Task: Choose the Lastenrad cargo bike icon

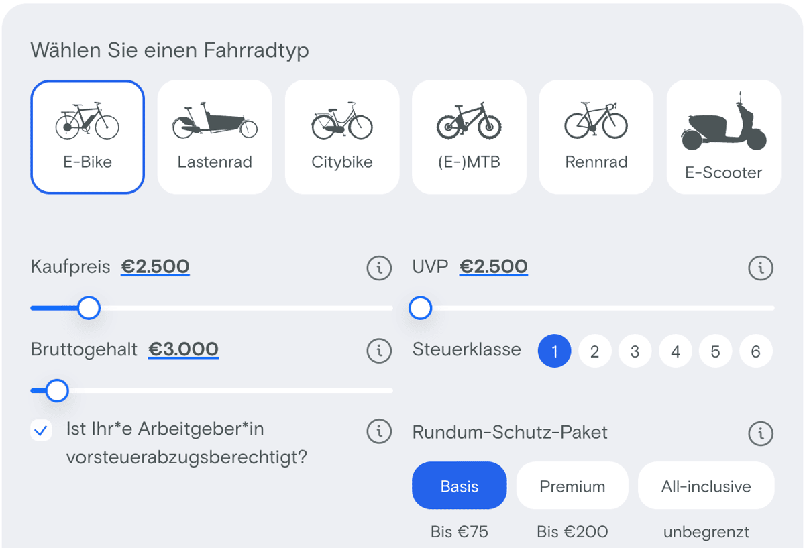Action: (215, 137)
